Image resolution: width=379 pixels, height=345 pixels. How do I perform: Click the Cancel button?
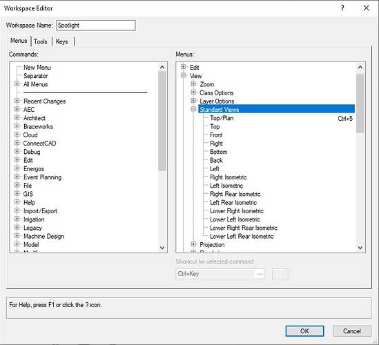coord(352,331)
